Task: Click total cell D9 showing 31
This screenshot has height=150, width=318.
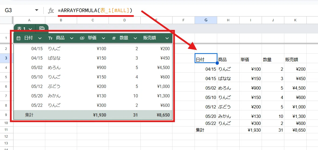Action: coord(125,115)
